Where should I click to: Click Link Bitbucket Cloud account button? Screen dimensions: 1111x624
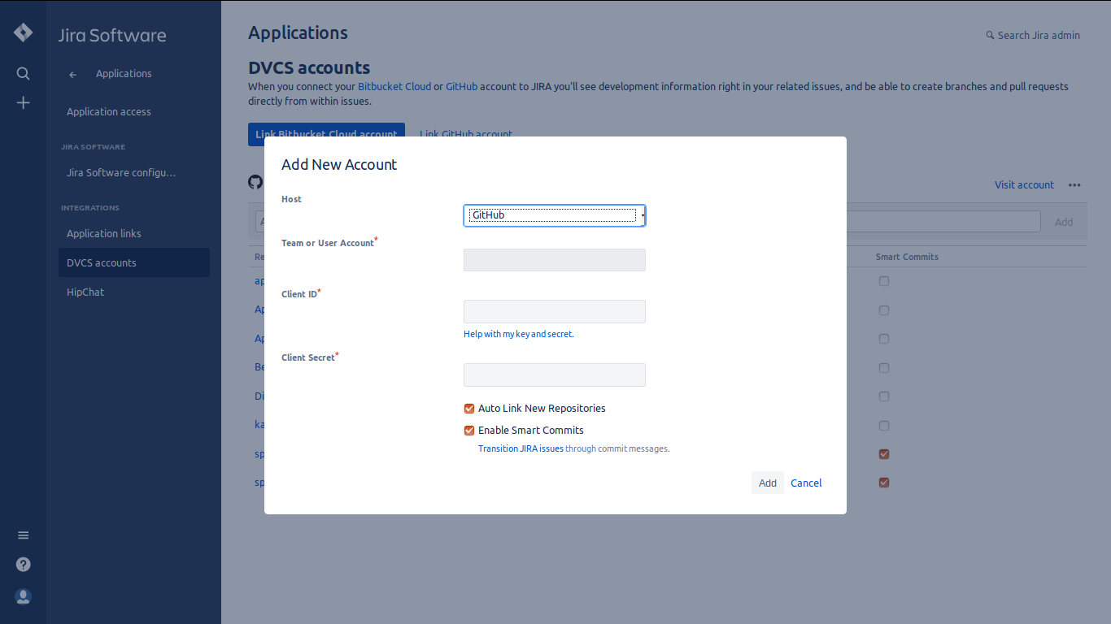point(326,135)
